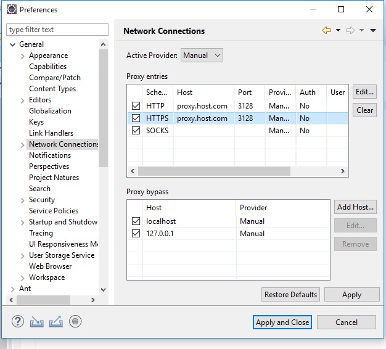Collapse the General tree node
This screenshot has width=386, height=349.
(x=12, y=44)
